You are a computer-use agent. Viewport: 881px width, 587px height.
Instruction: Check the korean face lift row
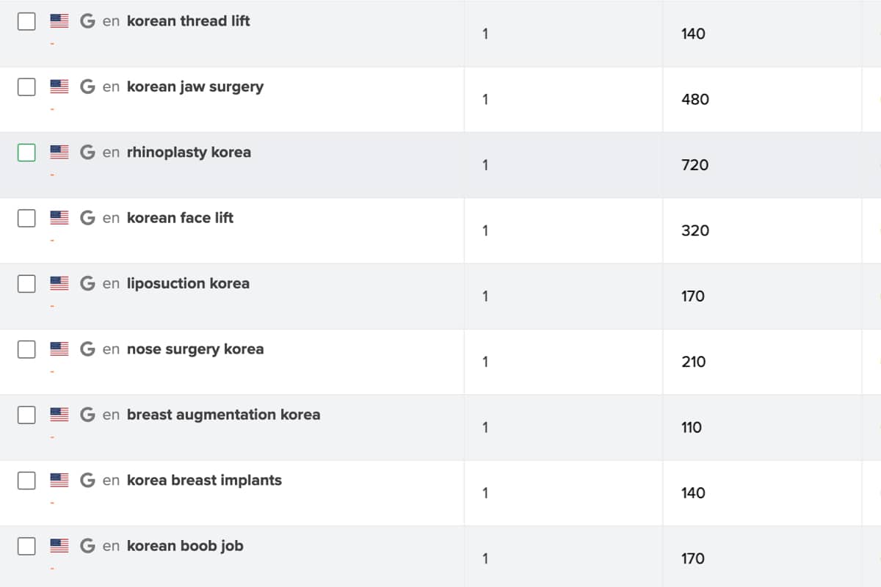pyautogui.click(x=26, y=218)
